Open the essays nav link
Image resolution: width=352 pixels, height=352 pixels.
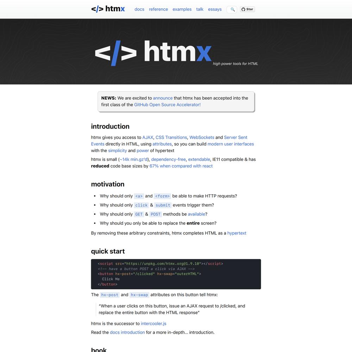pos(215,9)
